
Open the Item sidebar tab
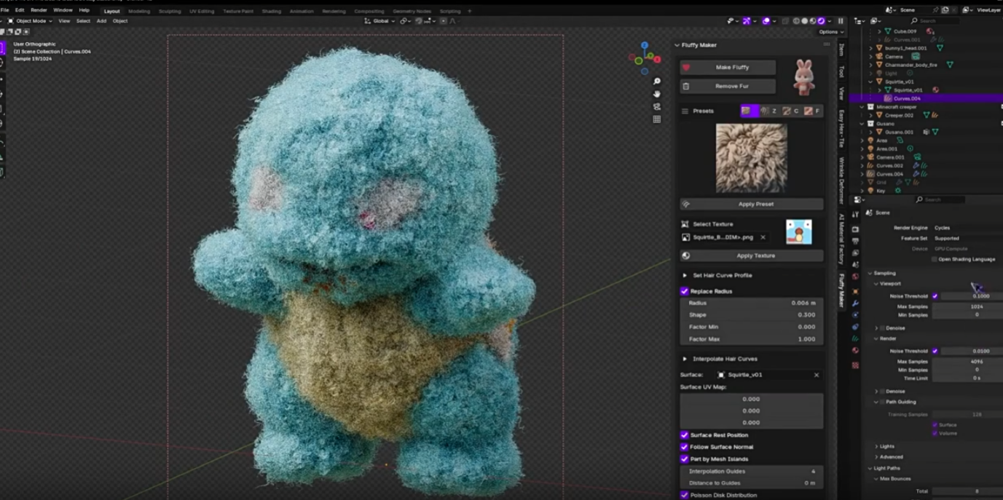pos(841,49)
